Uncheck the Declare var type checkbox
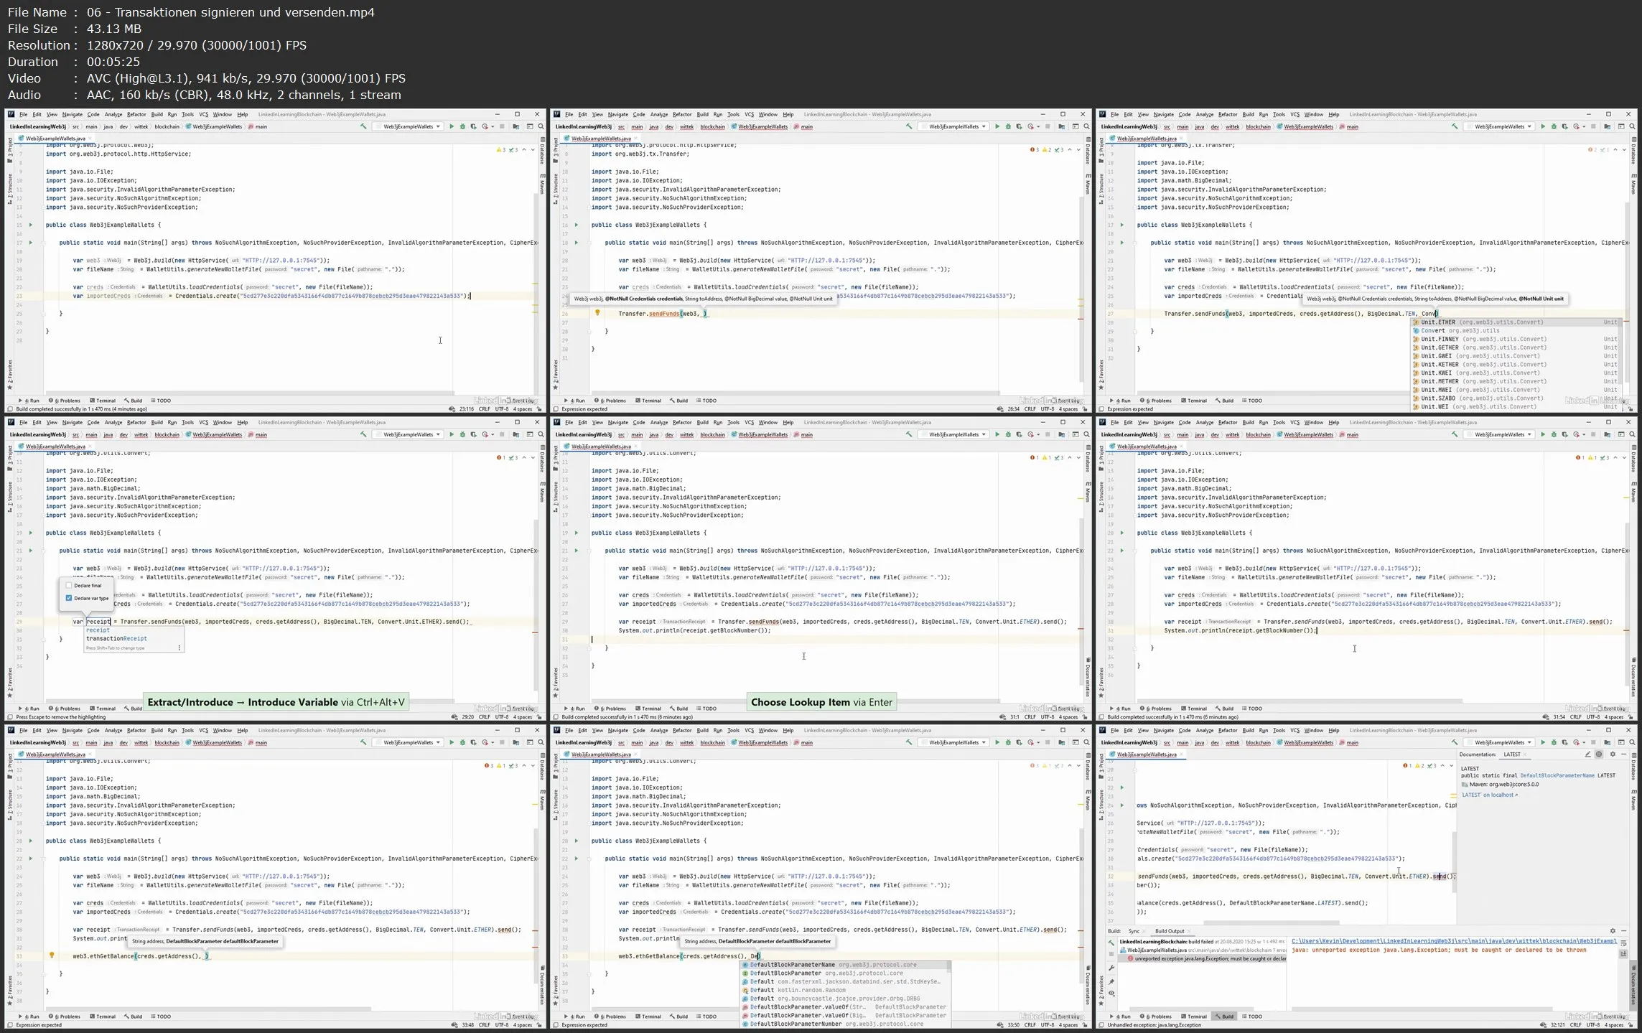The height and width of the screenshot is (1033, 1642). coord(69,598)
